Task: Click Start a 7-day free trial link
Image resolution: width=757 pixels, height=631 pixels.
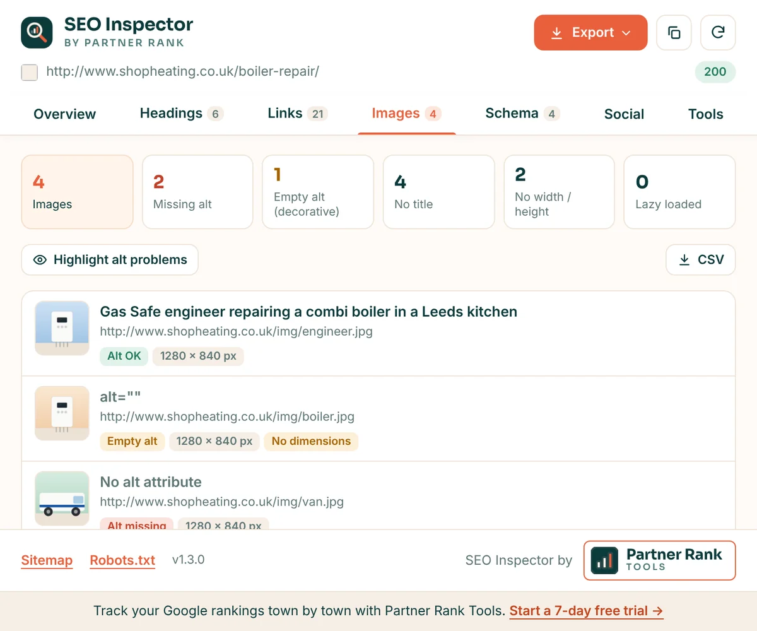Action: pos(586,611)
